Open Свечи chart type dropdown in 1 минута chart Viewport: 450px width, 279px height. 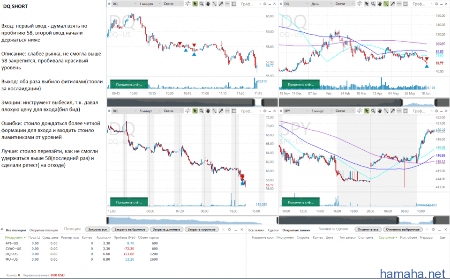point(173,4)
